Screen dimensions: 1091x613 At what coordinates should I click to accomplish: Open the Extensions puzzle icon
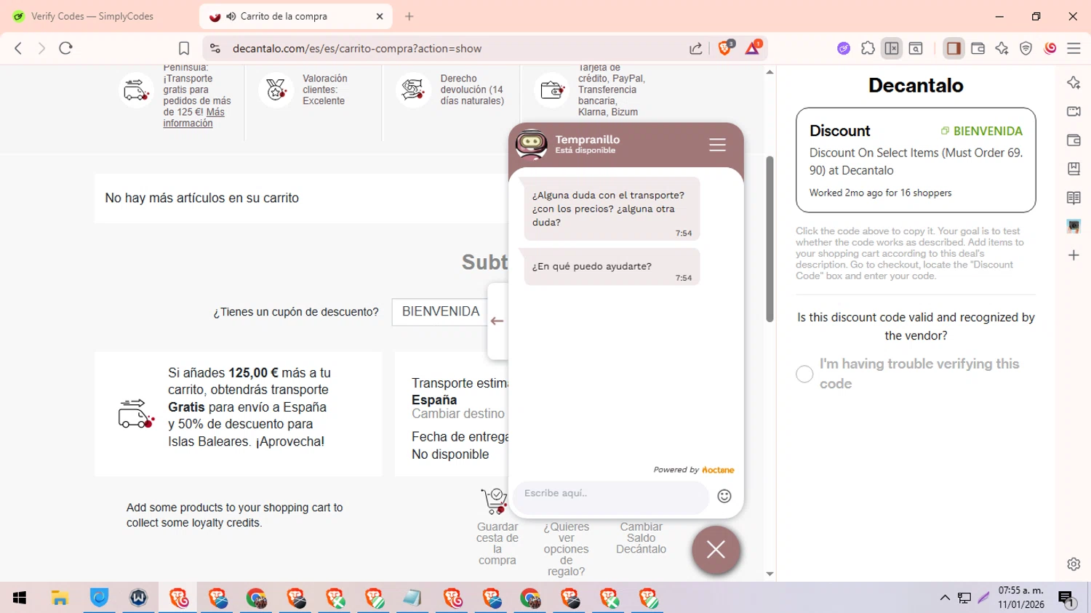(x=868, y=49)
